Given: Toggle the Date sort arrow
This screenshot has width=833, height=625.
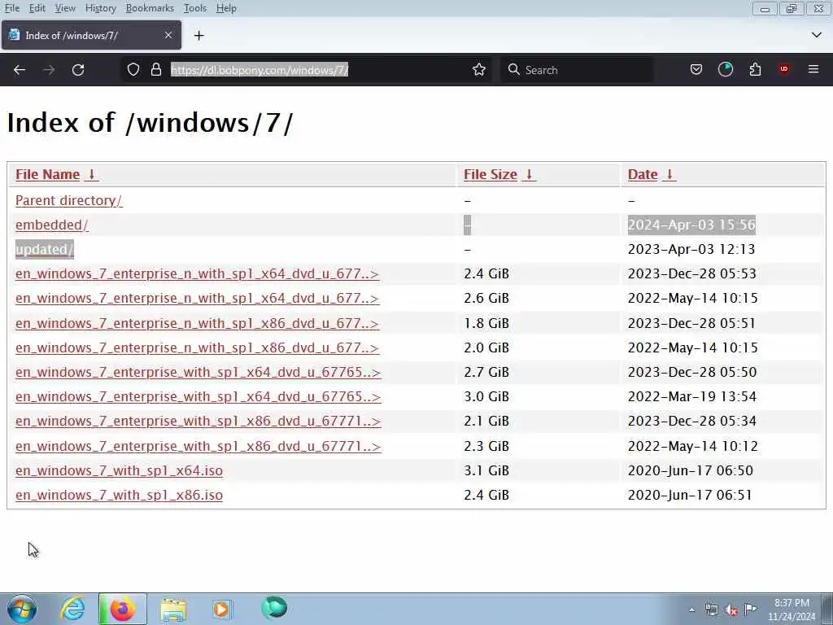Looking at the screenshot, I should pos(669,174).
